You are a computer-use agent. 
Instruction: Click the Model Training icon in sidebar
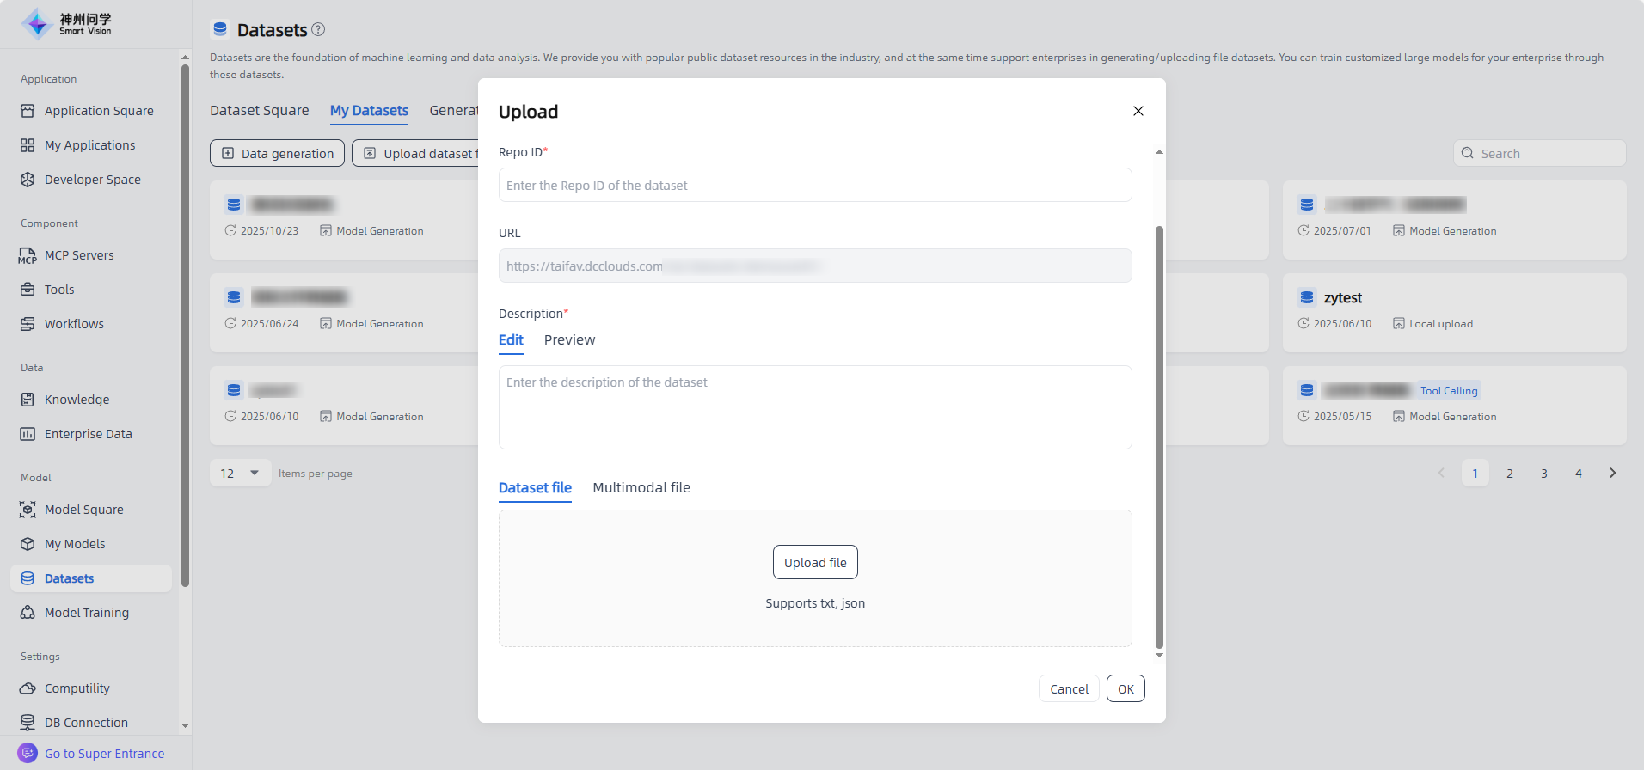[28, 613]
